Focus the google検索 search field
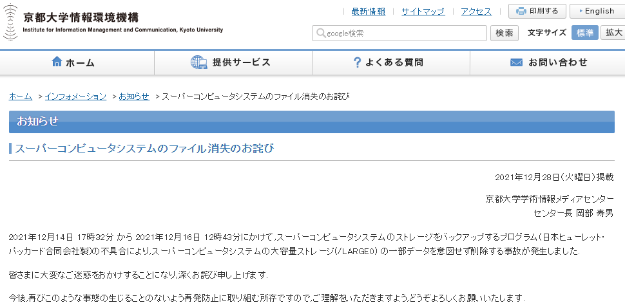 click(x=399, y=33)
